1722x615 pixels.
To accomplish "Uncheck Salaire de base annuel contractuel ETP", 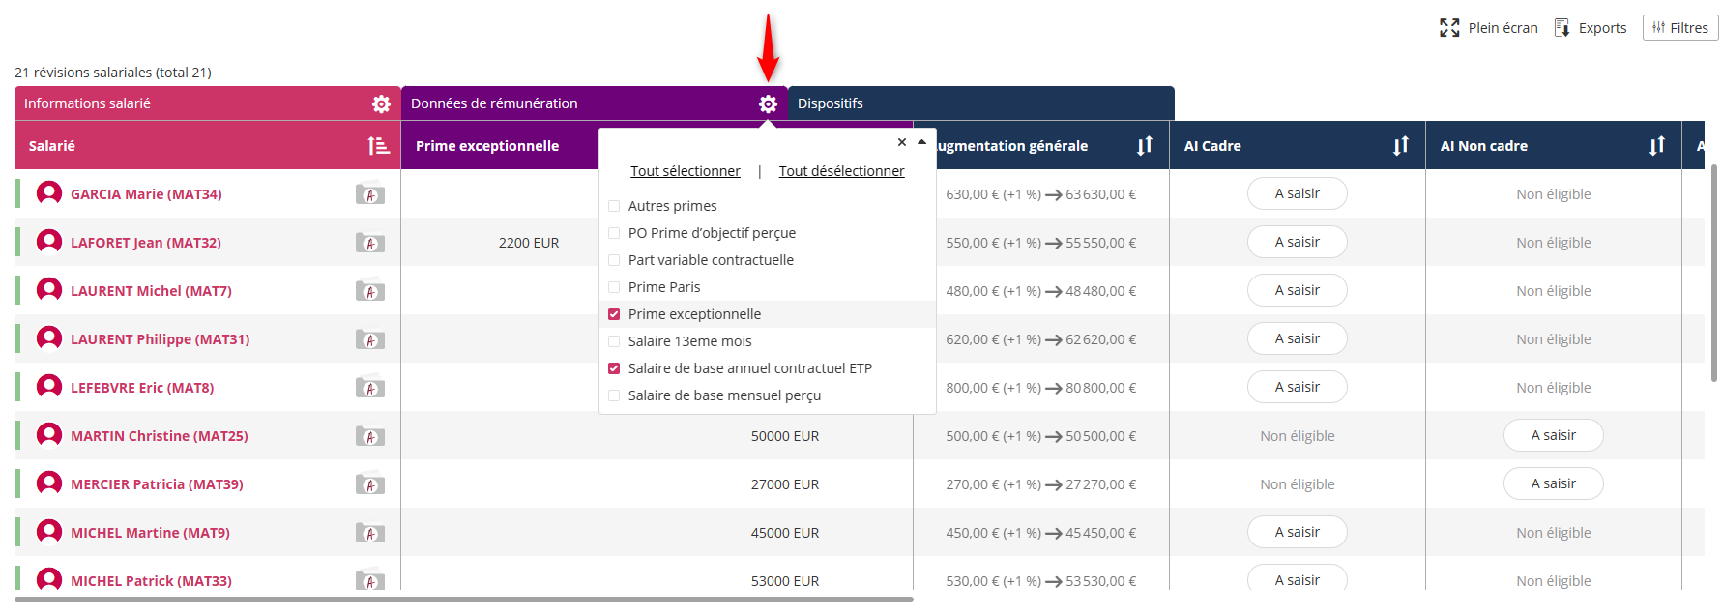I will pos(614,368).
